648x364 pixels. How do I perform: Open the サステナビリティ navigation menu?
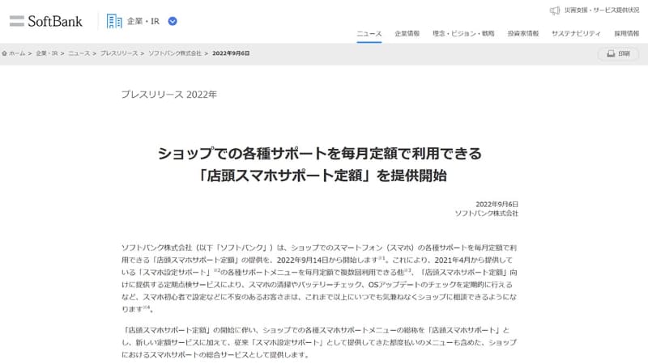coord(576,33)
